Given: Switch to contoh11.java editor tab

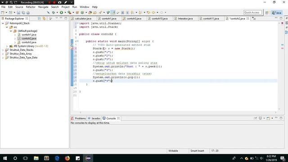Looking at the screenshot, I should [x=211, y=18].
